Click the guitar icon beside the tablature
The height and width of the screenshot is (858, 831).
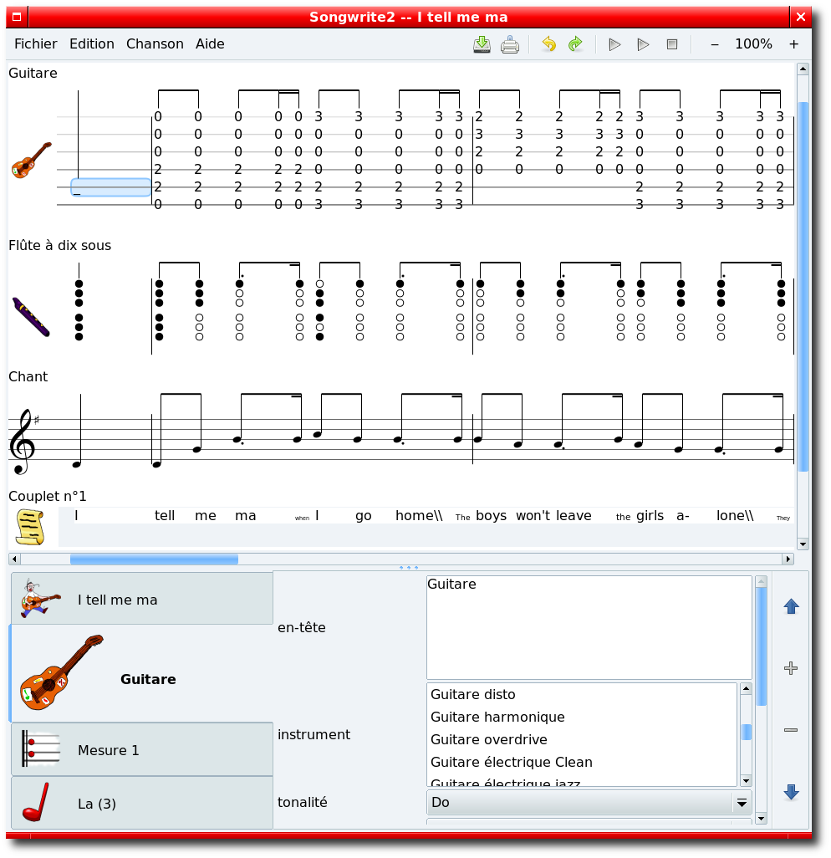click(32, 160)
